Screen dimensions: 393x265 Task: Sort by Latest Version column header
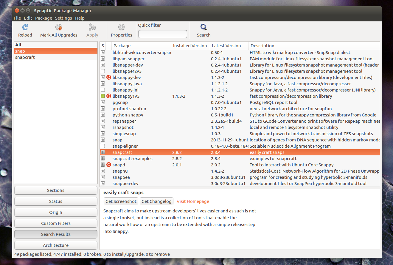pos(229,46)
